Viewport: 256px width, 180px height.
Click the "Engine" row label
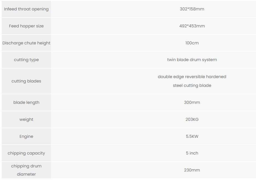tap(26, 136)
